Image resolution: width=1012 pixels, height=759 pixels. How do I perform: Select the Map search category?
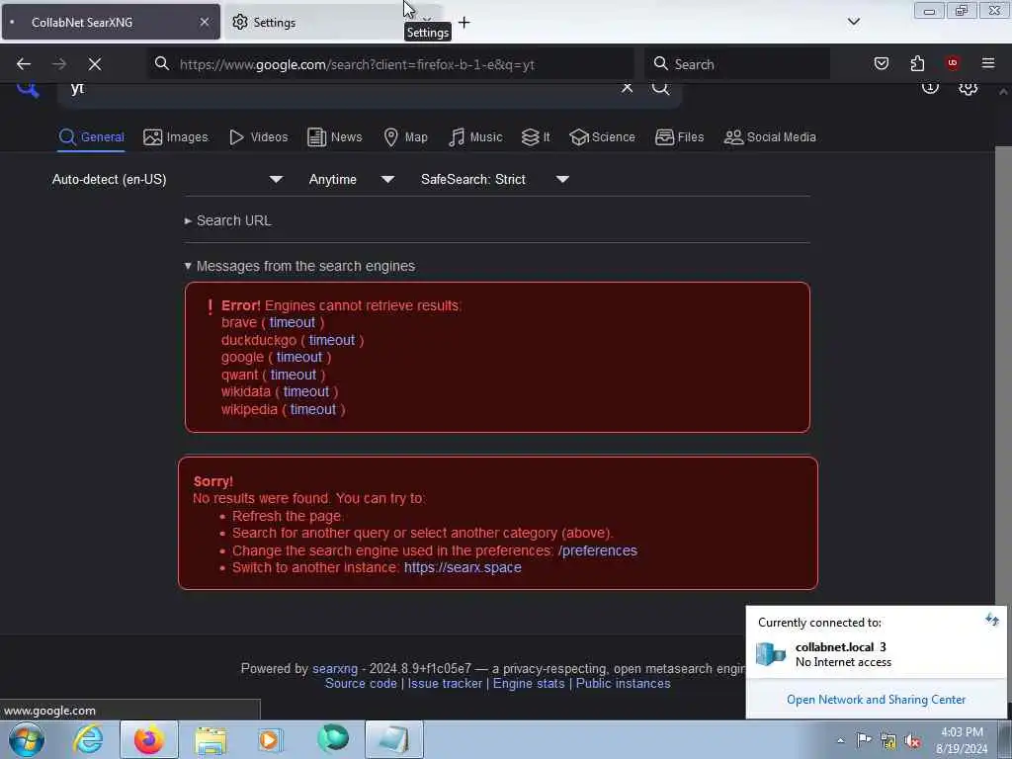(x=405, y=136)
